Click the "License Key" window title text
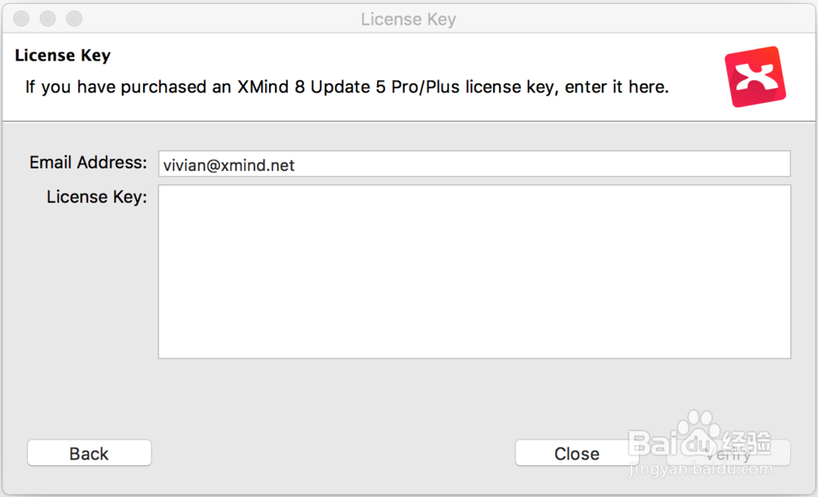 [x=408, y=20]
